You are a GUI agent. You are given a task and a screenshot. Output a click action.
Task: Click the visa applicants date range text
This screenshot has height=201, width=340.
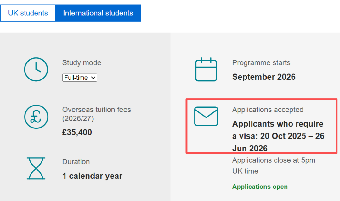coord(278,136)
